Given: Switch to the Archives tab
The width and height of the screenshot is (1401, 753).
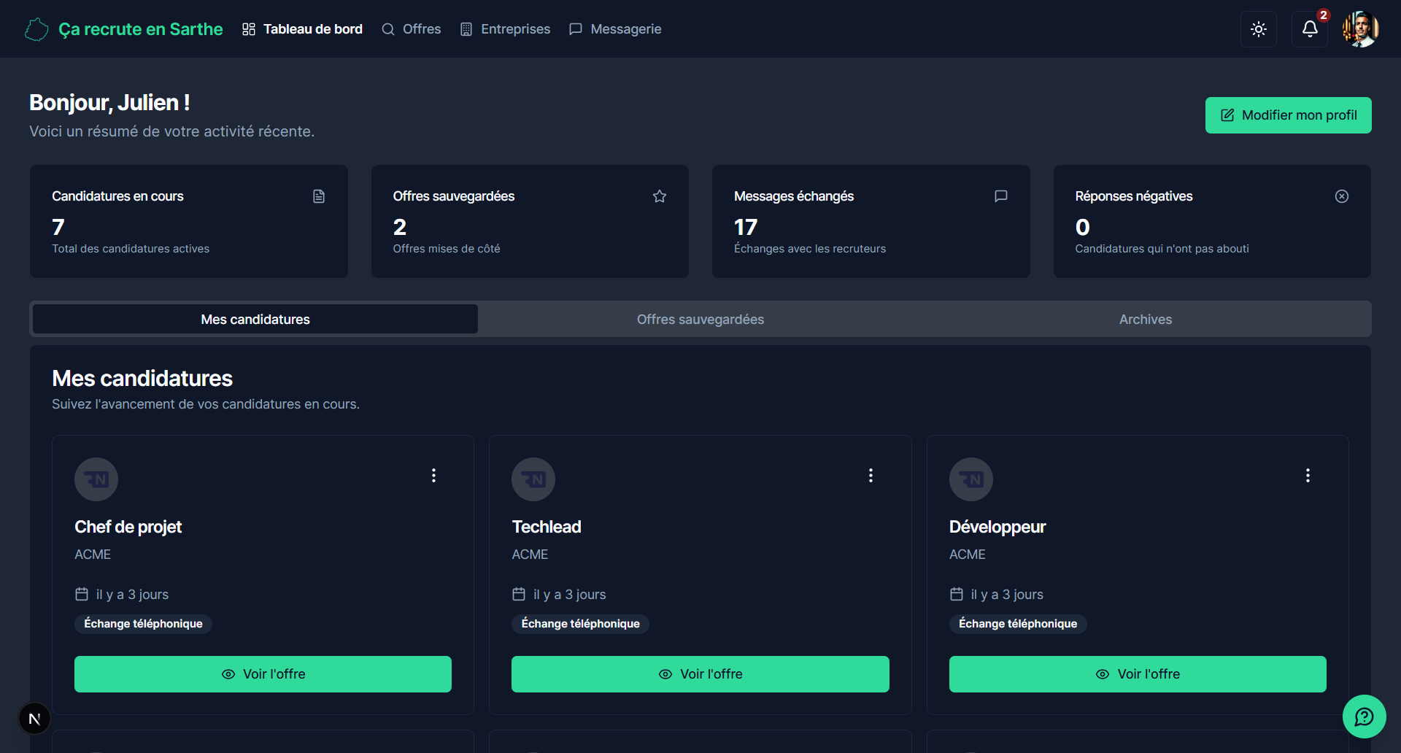Looking at the screenshot, I should click(1146, 320).
